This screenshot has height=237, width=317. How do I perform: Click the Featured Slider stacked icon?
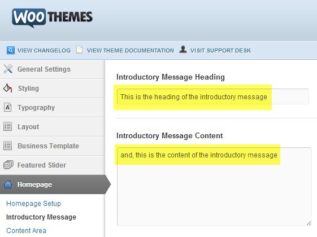point(8,165)
